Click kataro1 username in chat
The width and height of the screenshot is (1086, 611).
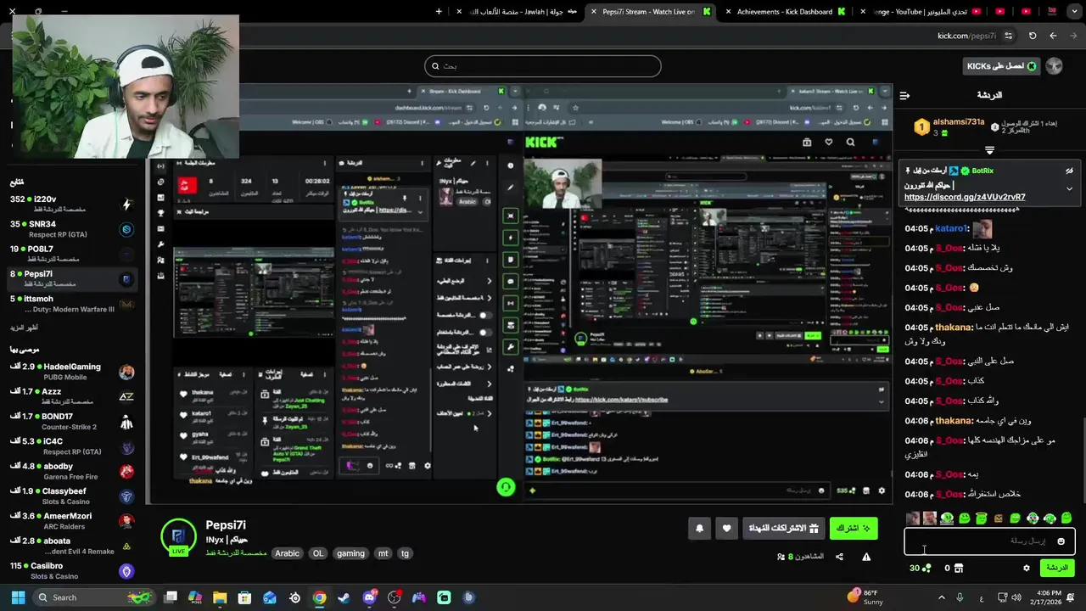click(x=951, y=228)
